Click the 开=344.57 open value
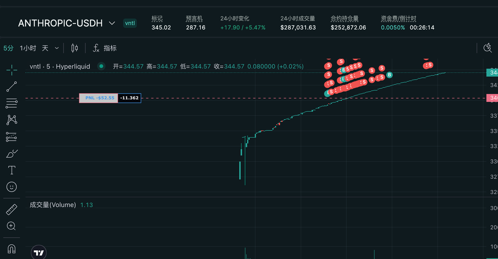 click(x=128, y=67)
